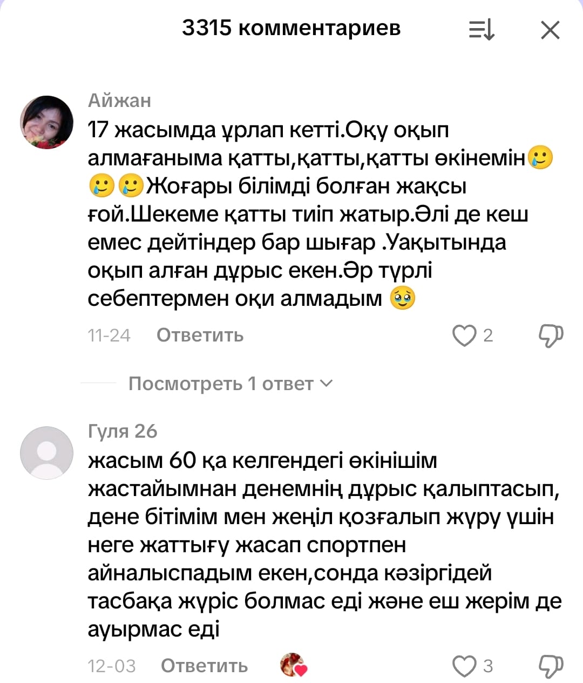Image resolution: width=583 pixels, height=683 pixels.
Task: Click the chevron next to "Посмотреть 1 ответ"
Action: click(327, 383)
